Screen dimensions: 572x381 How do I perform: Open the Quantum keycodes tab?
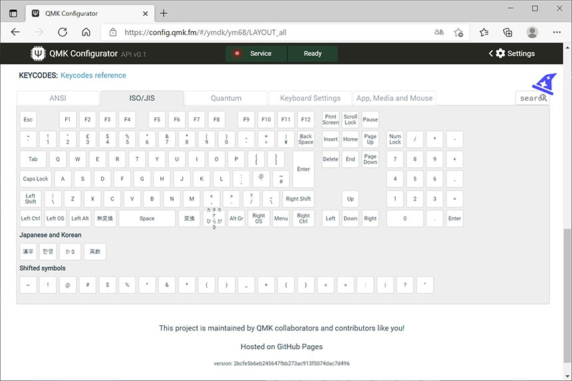pos(226,98)
